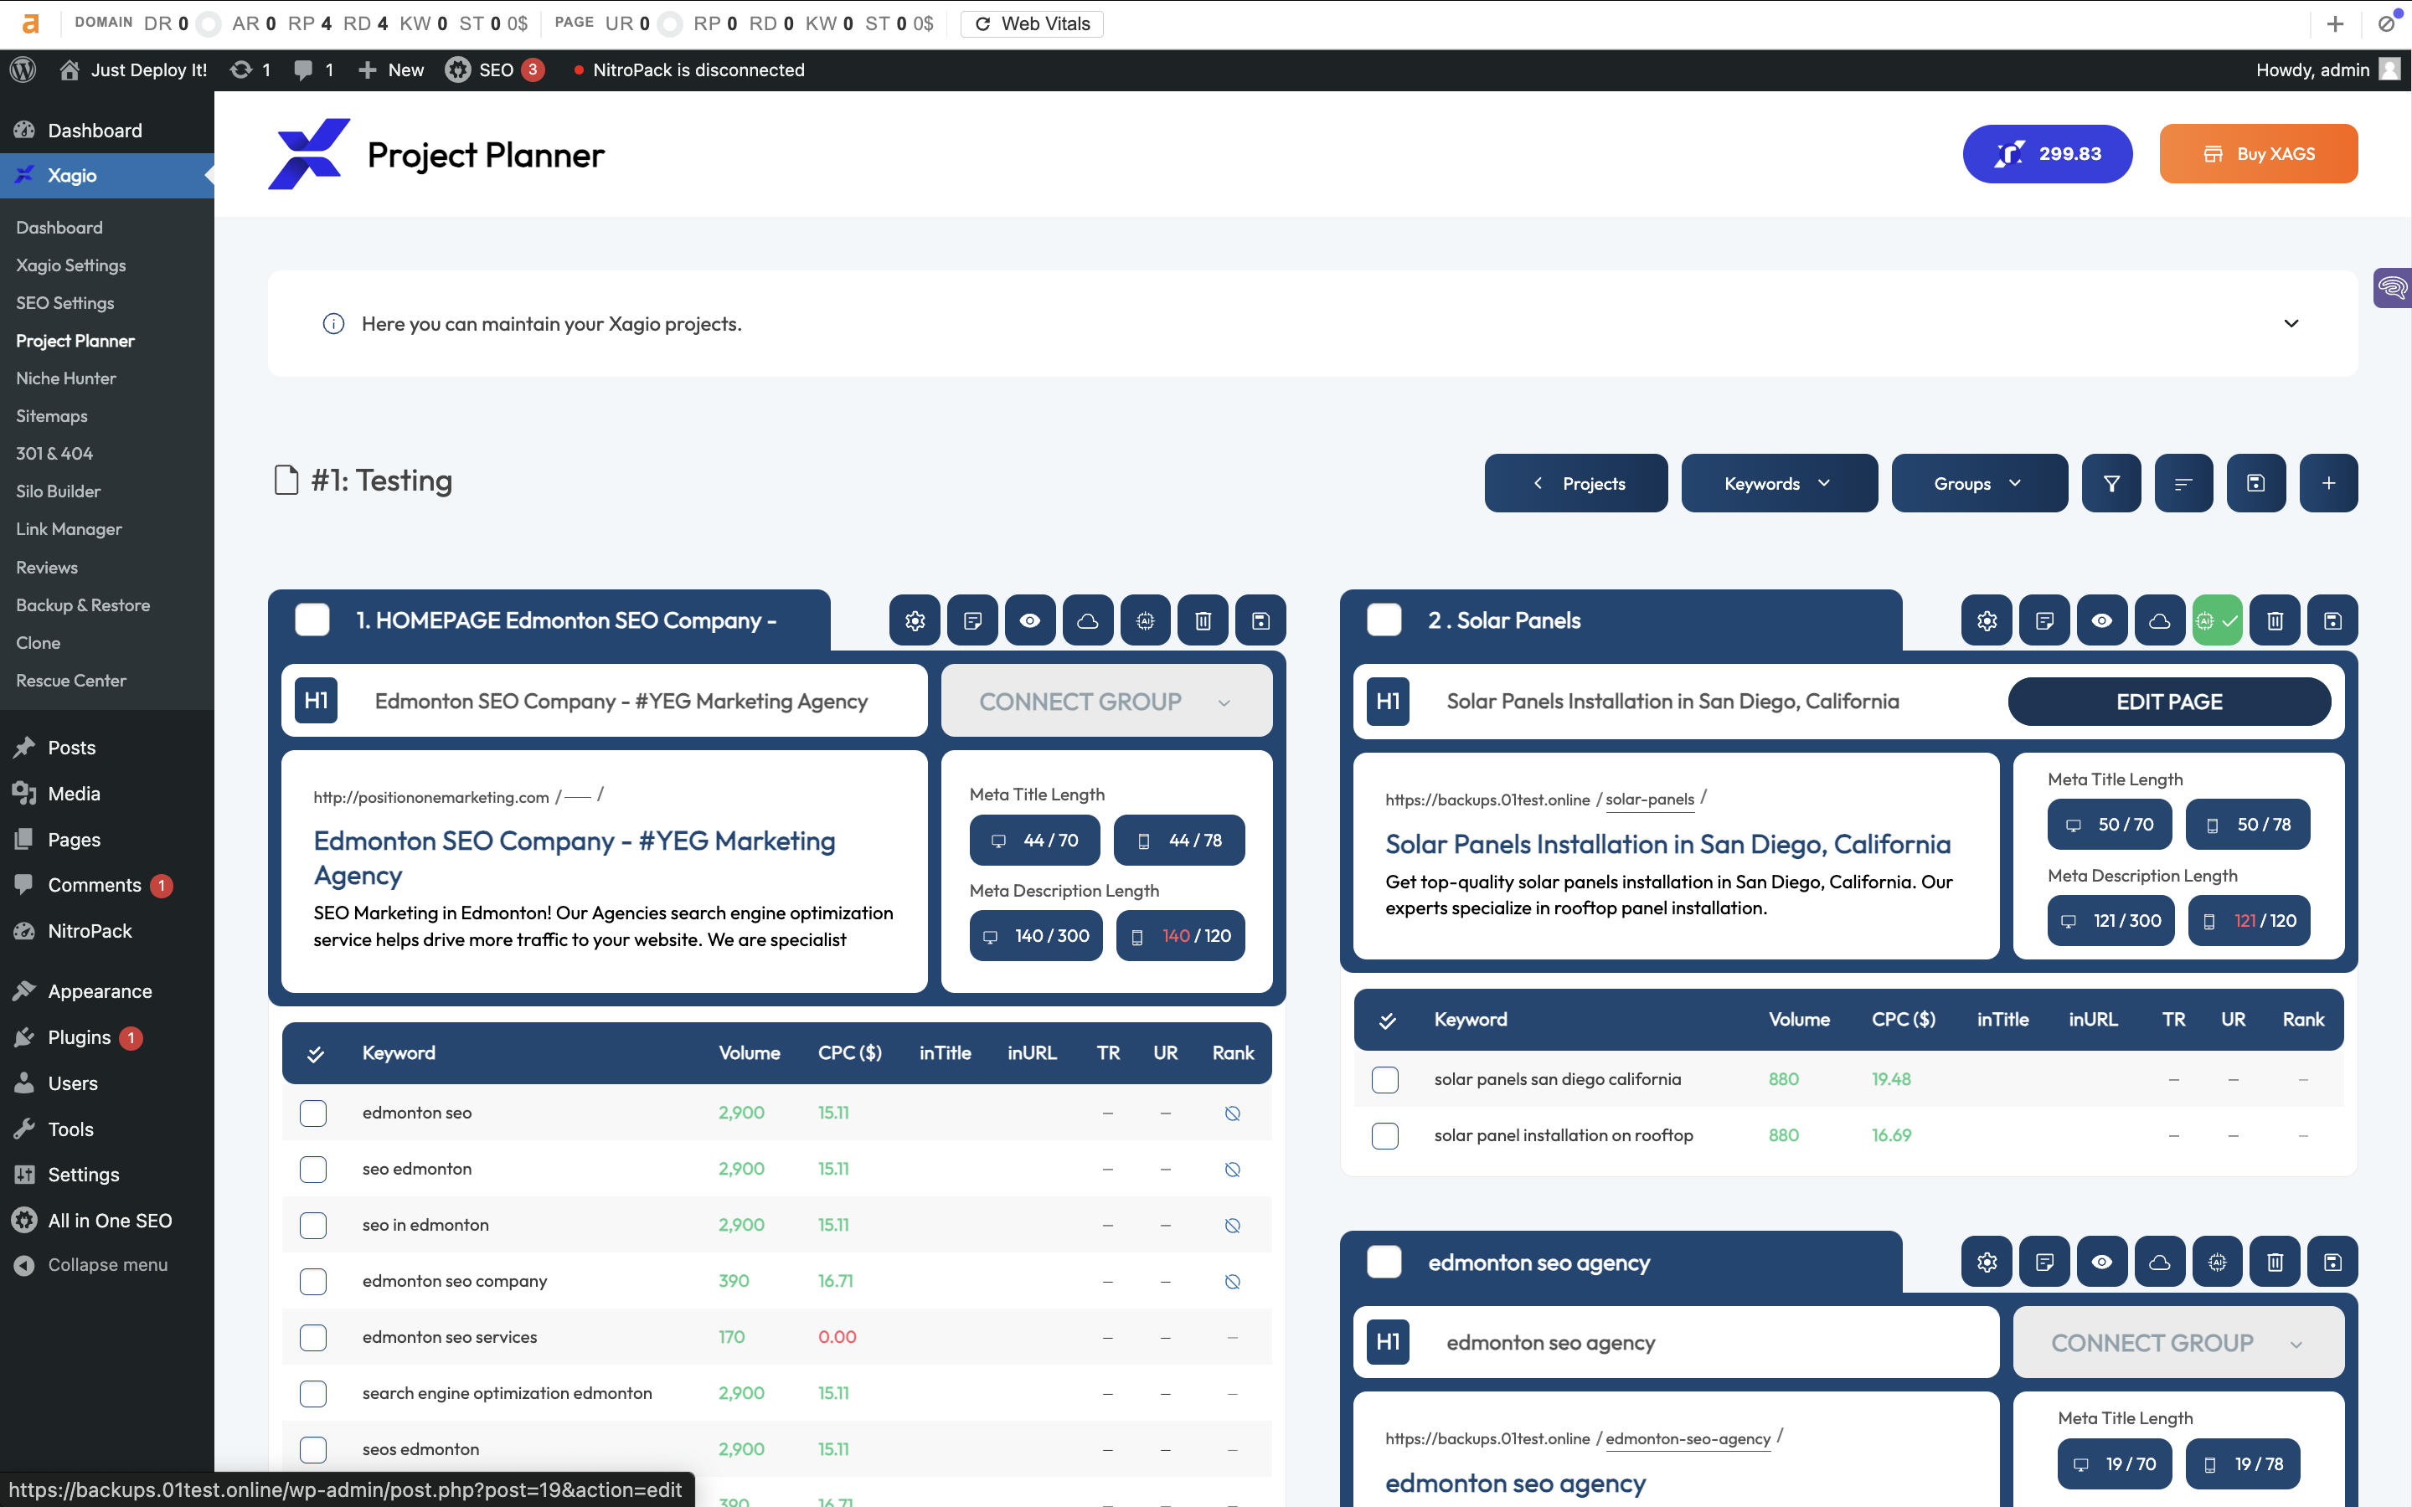The image size is (2412, 1507).
Task: Go back with the Projects button
Action: [1576, 483]
